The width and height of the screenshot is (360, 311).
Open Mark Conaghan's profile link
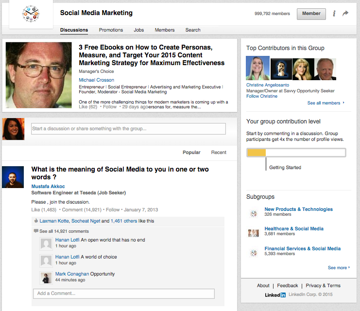click(x=72, y=274)
